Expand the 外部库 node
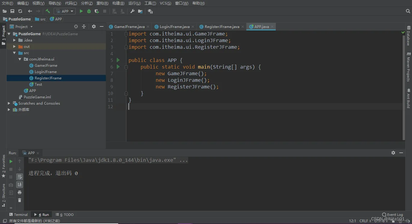The width and height of the screenshot is (412, 224). [x=9, y=110]
